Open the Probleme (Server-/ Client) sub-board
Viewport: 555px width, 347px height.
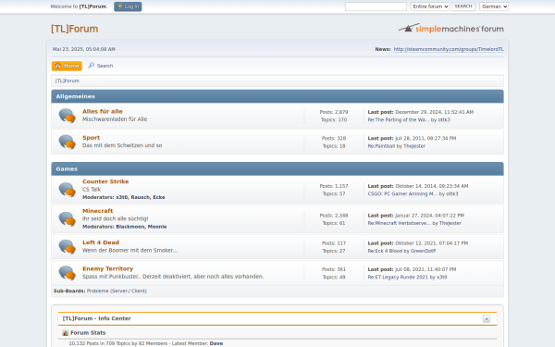117,291
